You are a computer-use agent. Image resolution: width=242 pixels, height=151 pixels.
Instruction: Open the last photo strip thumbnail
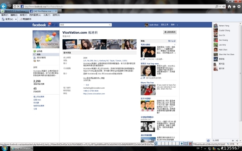129,44
